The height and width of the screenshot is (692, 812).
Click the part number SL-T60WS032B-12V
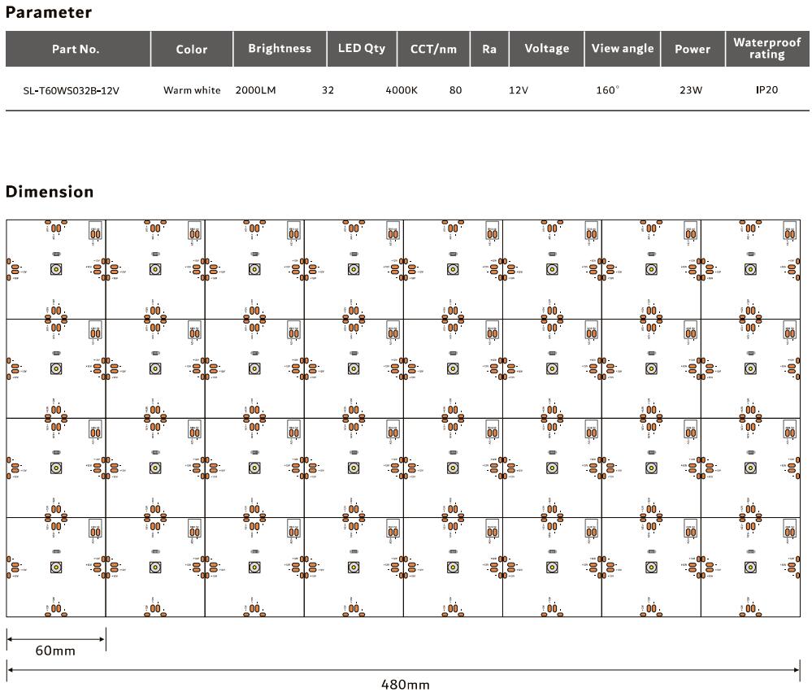72,90
